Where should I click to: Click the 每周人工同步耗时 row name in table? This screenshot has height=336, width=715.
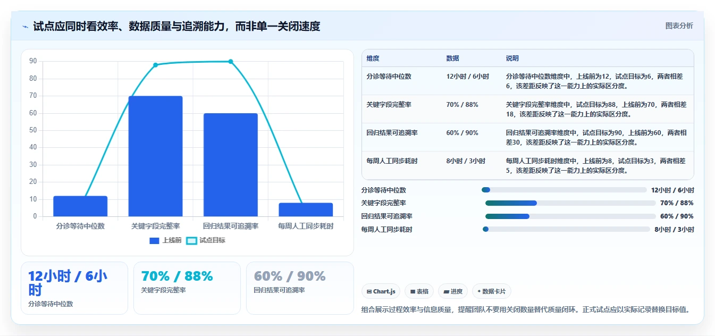pyautogui.click(x=392, y=161)
